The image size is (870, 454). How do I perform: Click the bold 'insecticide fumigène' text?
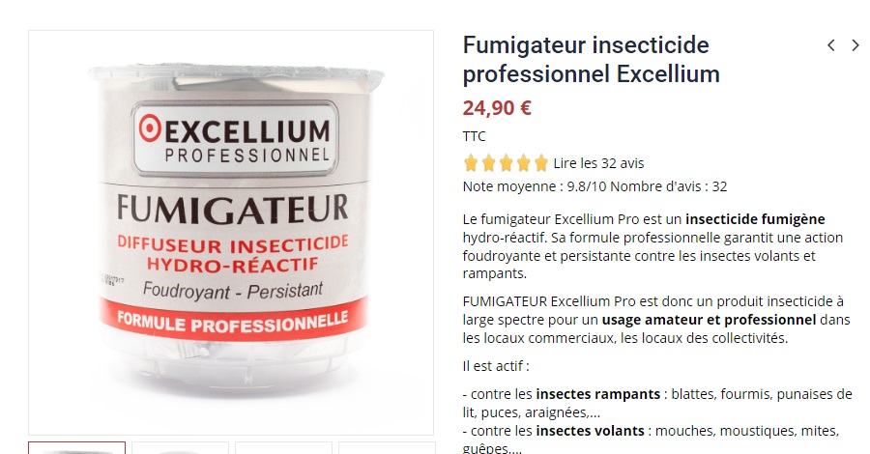755,219
